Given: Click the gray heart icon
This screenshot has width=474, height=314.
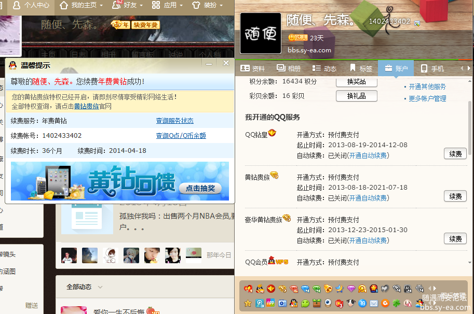Looking at the screenshot, I should tap(385, 289).
